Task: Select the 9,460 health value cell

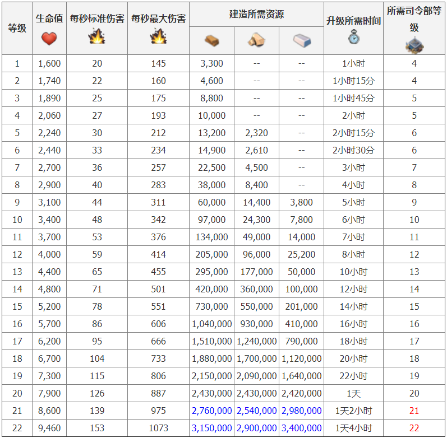Action: pos(49,428)
